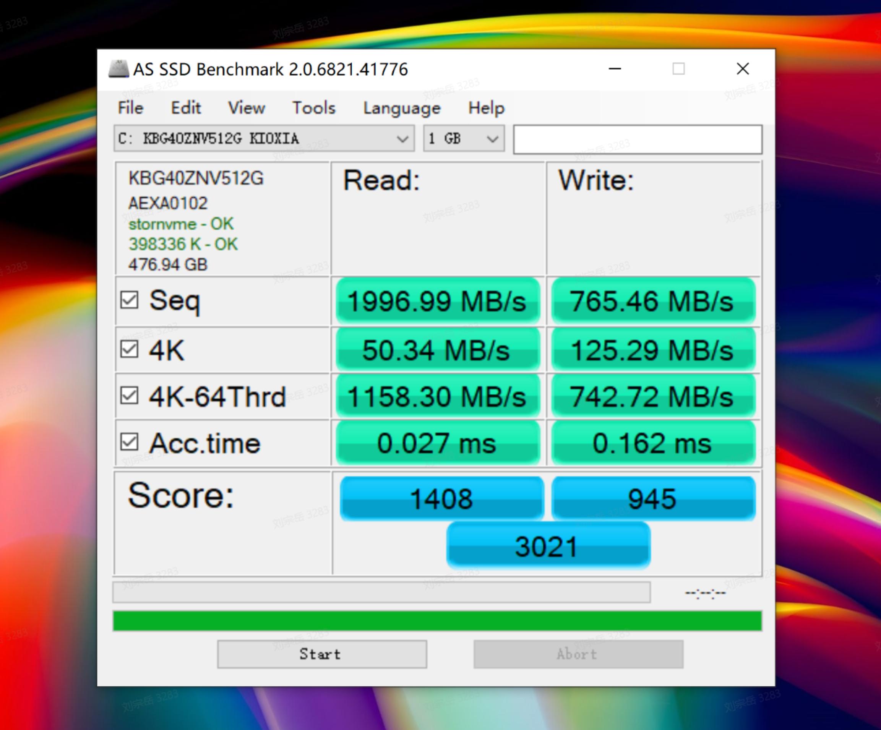
Task: Toggle the 4K test checkbox
Action: [129, 349]
